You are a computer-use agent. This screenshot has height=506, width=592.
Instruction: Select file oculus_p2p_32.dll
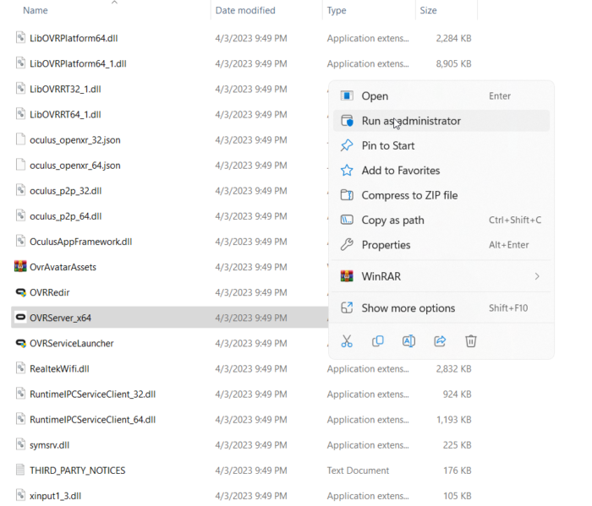(65, 191)
